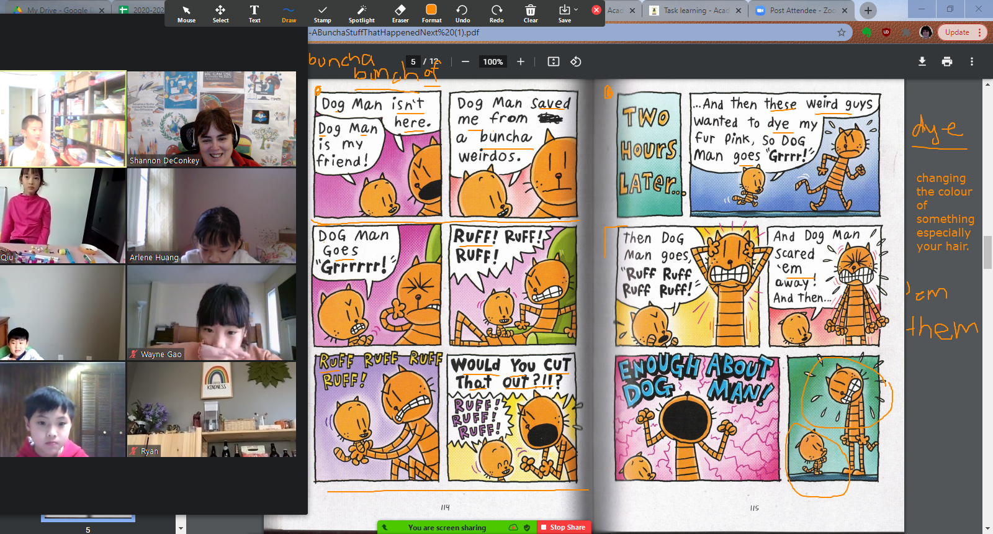Screen dimensions: 993x534
Task: Open the red uBlock extension icon
Action: click(886, 32)
